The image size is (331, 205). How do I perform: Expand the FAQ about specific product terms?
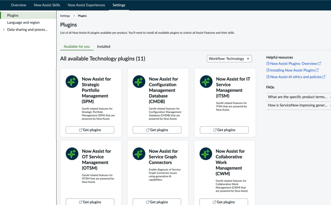(298, 97)
